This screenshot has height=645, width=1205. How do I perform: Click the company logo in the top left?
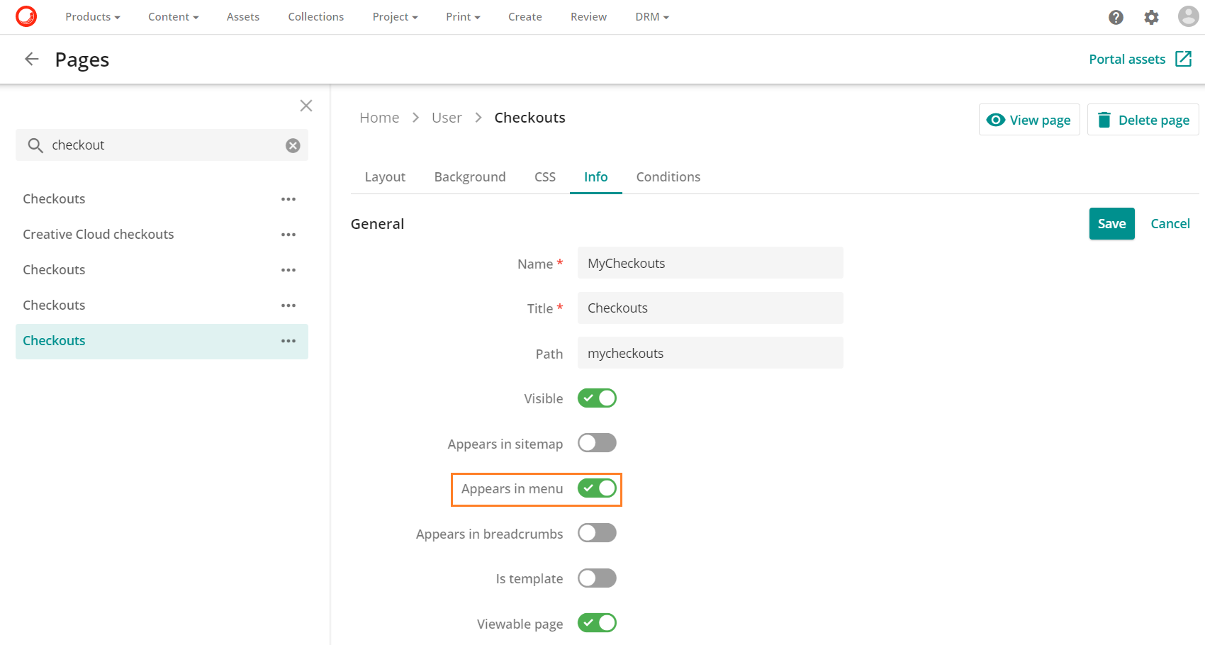pos(26,16)
